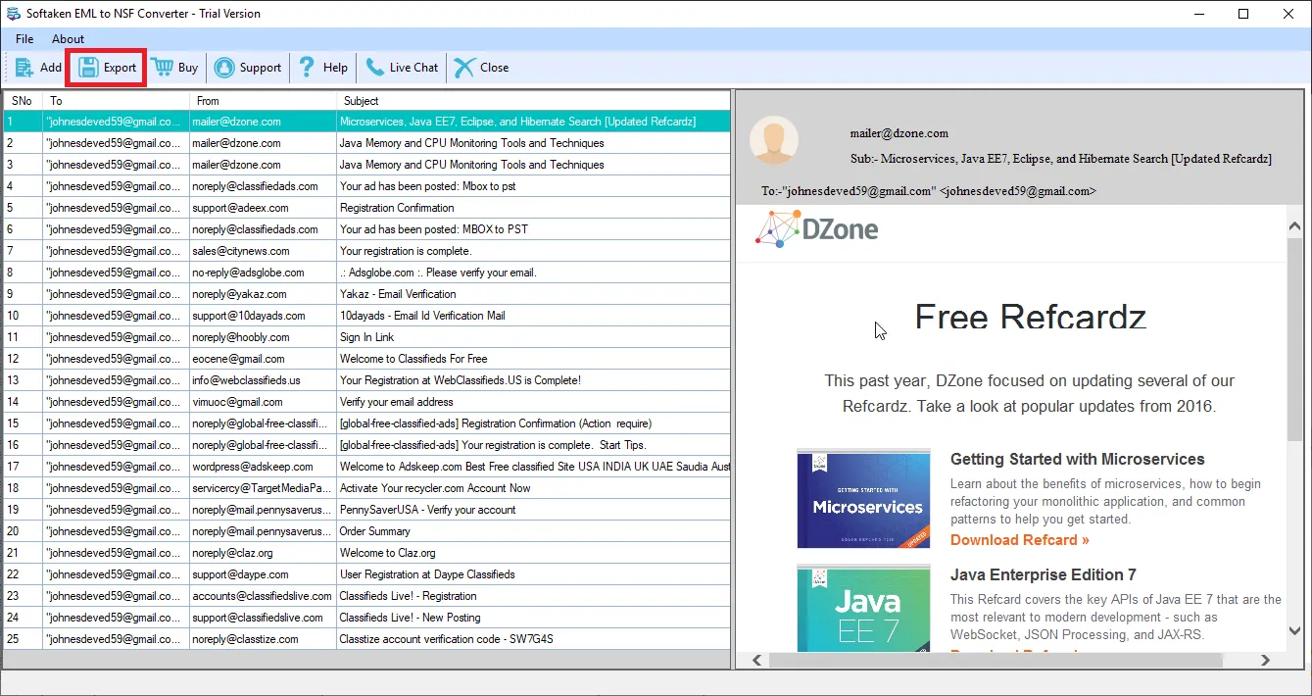Minimize the Softaken converter window

click(1198, 14)
